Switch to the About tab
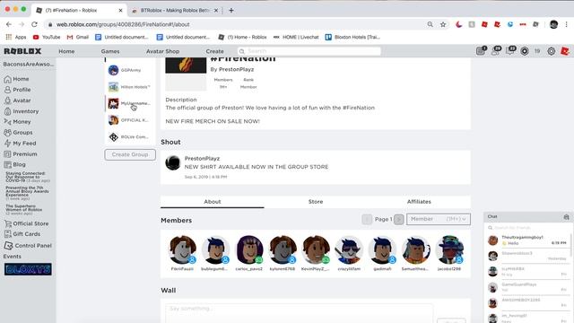The height and width of the screenshot is (323, 574). 213,202
